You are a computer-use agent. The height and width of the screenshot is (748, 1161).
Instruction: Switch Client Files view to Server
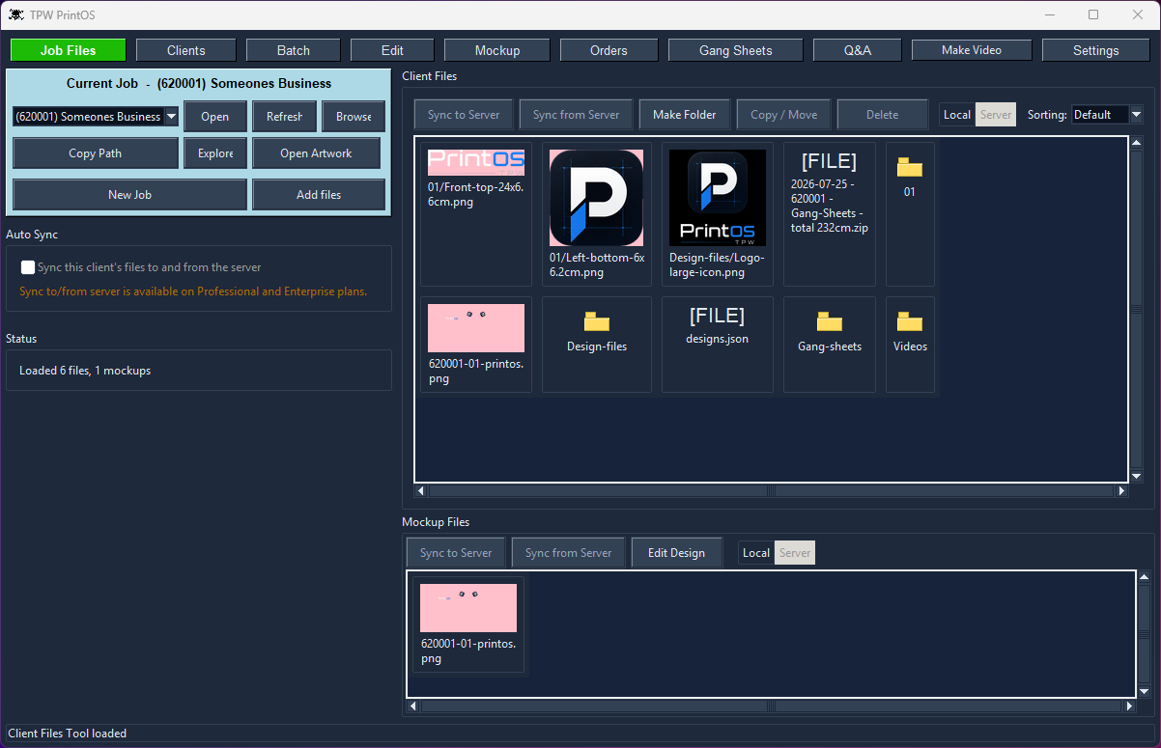(996, 115)
